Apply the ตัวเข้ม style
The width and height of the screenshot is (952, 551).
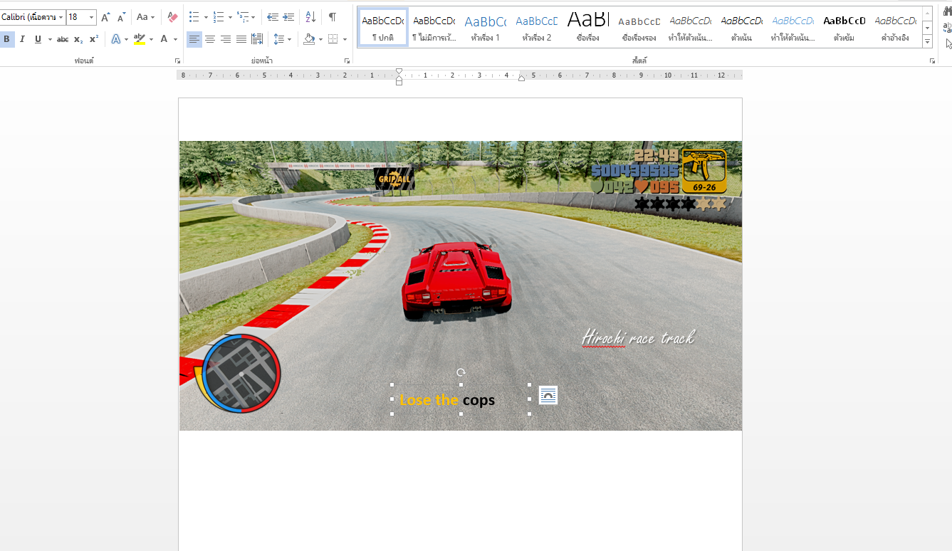point(844,28)
